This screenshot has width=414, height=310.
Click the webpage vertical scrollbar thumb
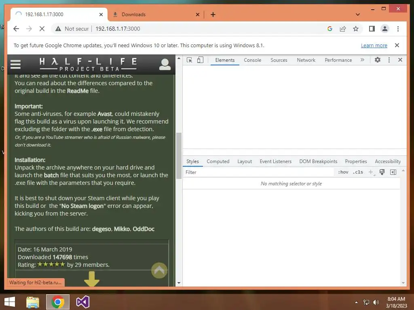(179, 155)
